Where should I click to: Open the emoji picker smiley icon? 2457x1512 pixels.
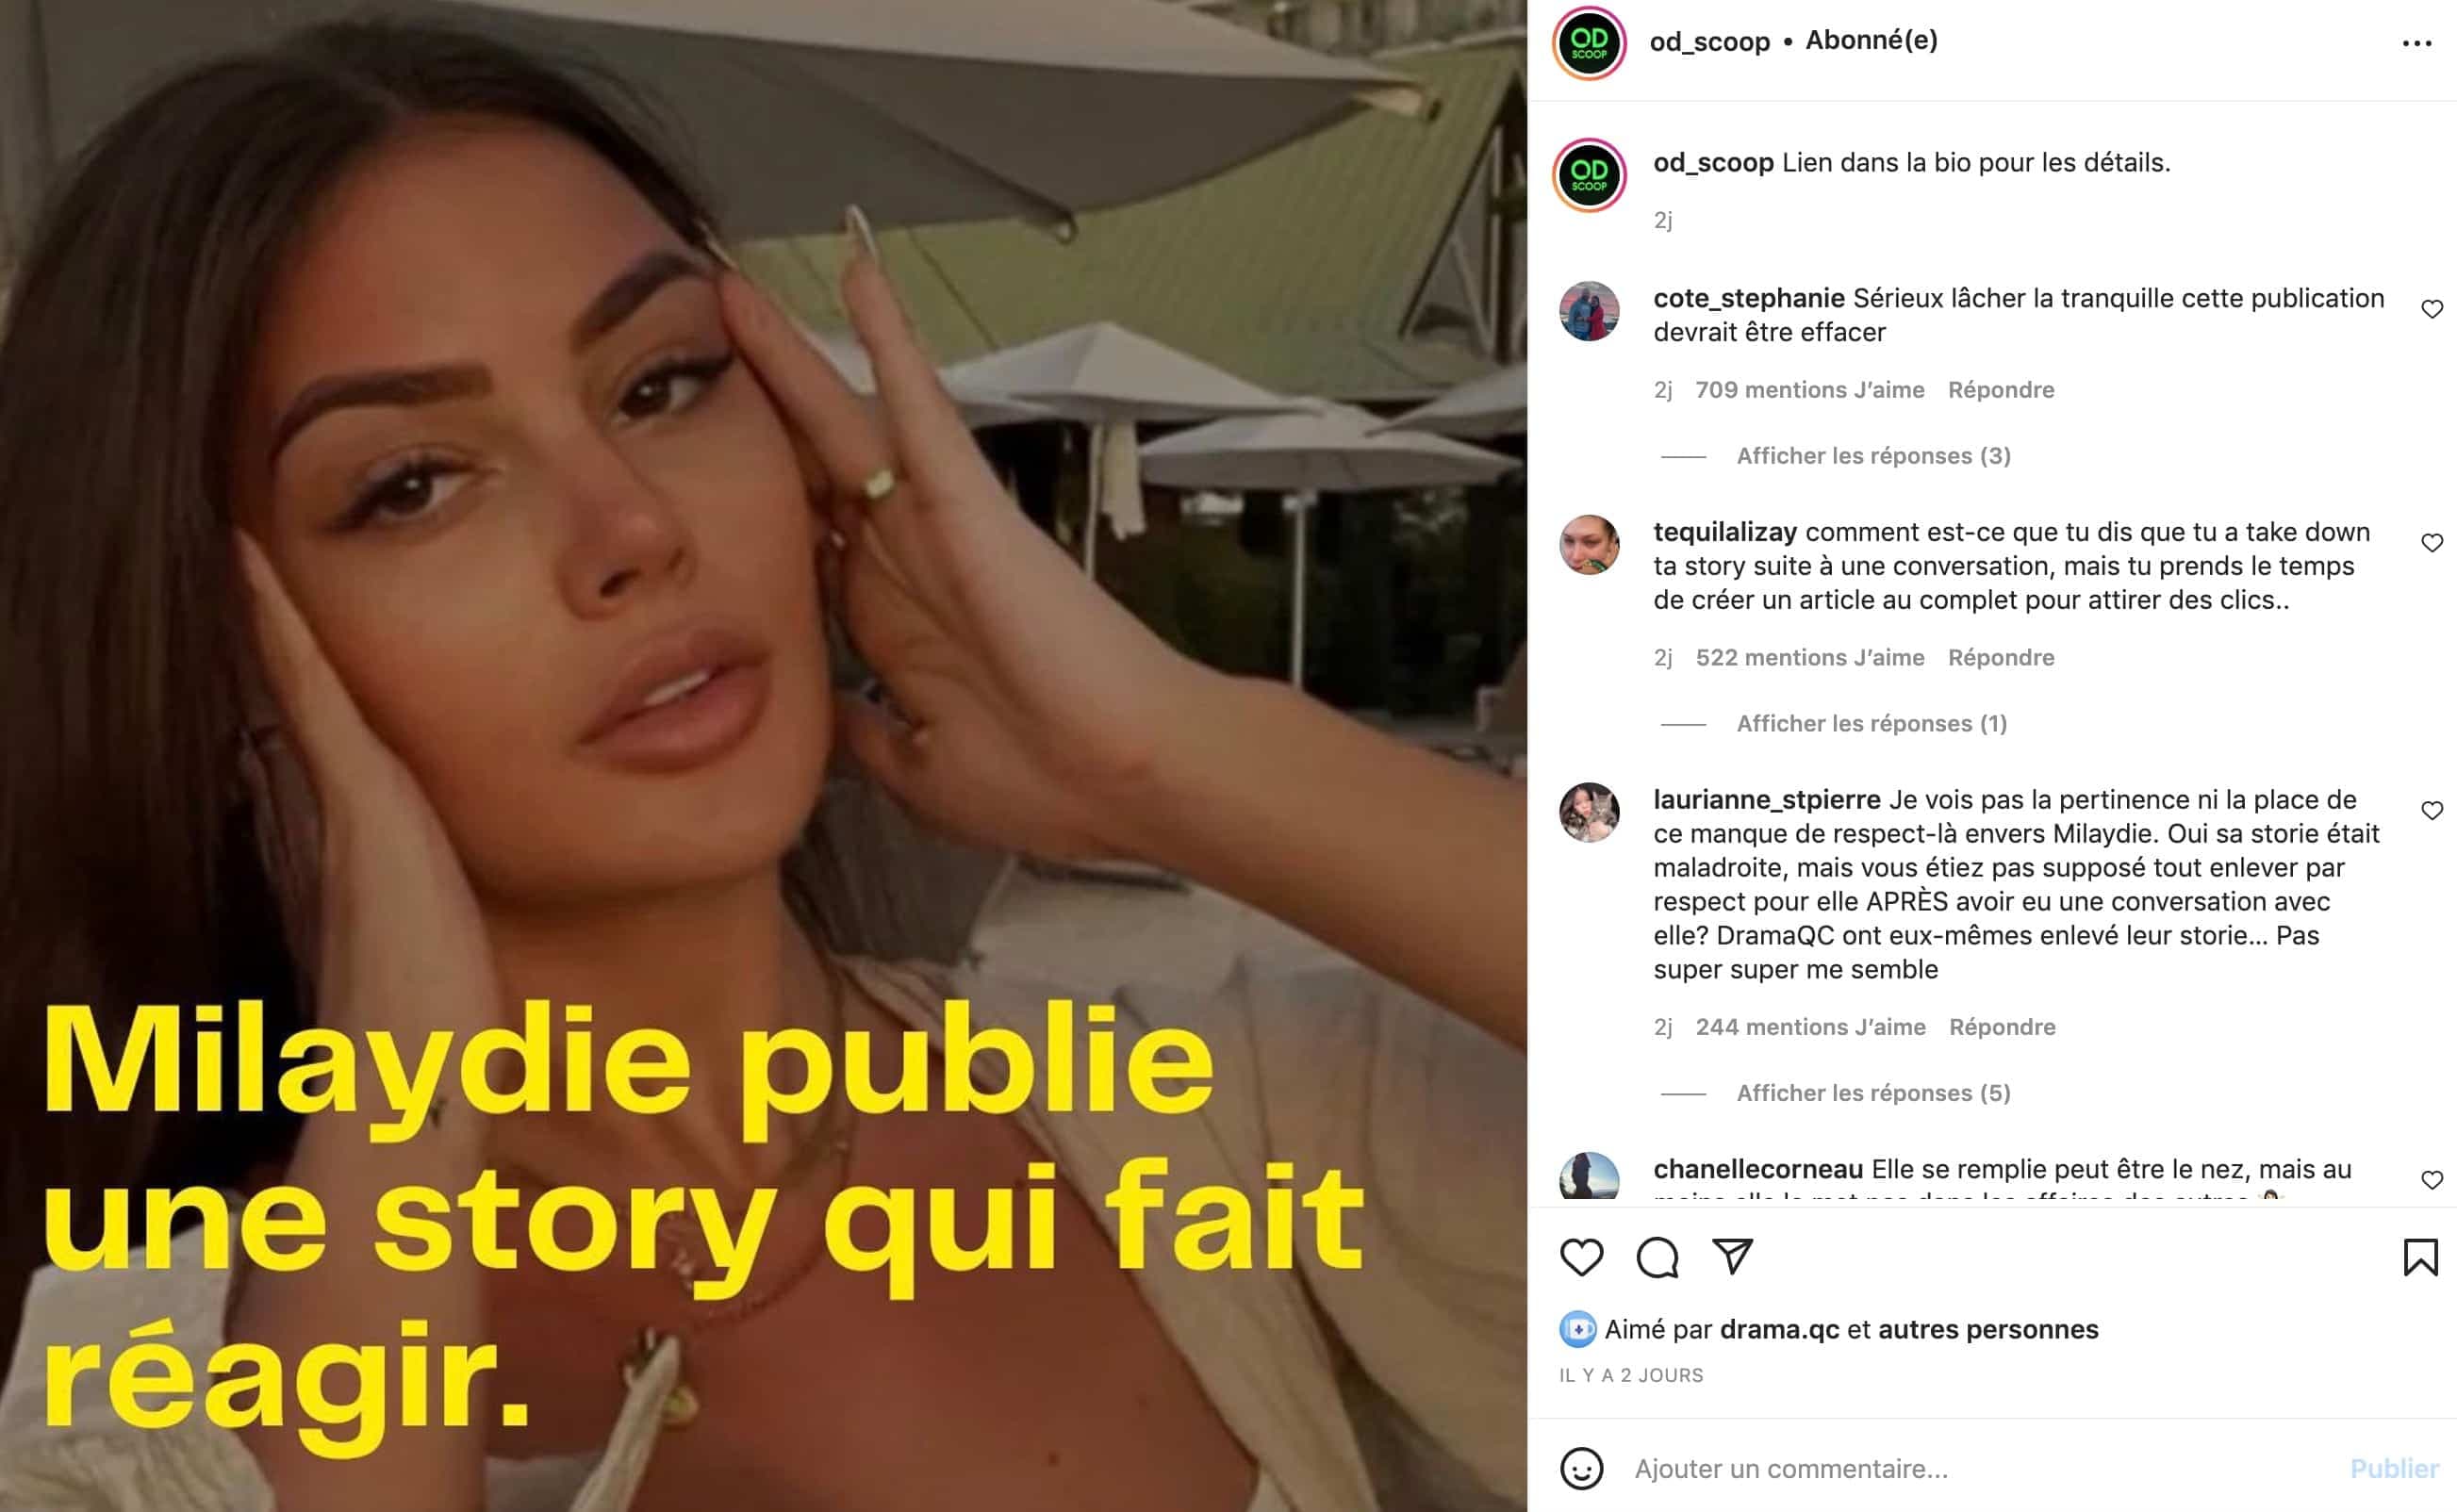click(x=1581, y=1469)
